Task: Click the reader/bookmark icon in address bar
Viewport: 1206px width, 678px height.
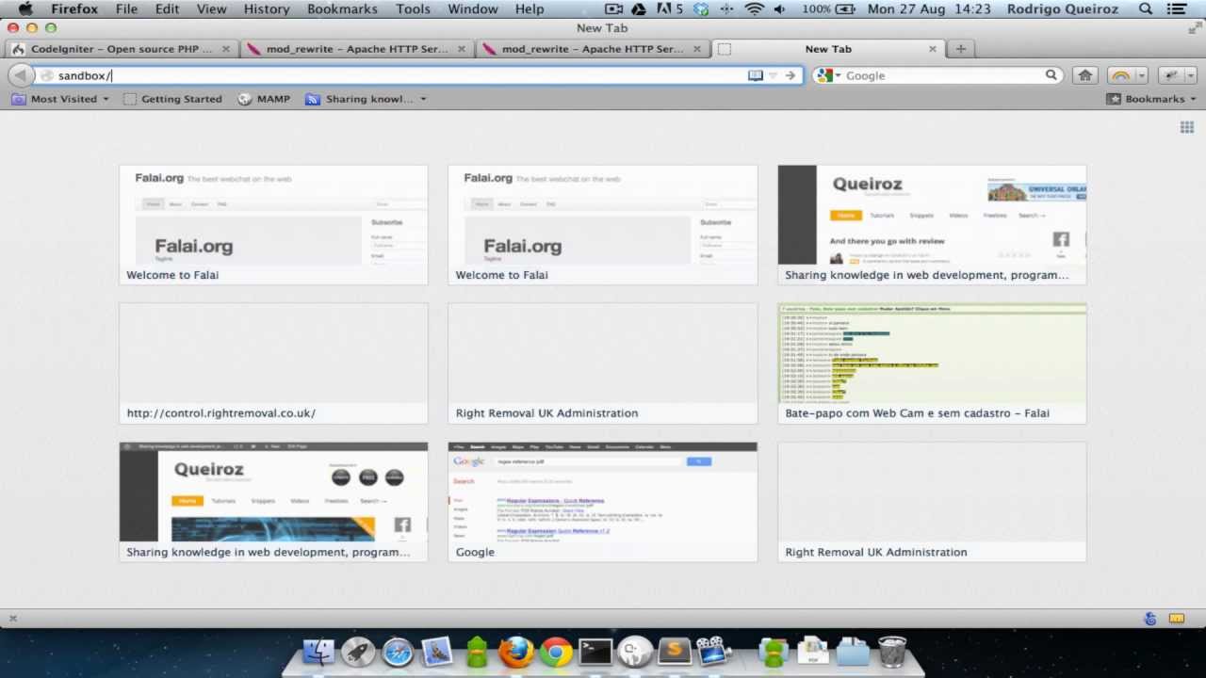Action: pyautogui.click(x=755, y=75)
